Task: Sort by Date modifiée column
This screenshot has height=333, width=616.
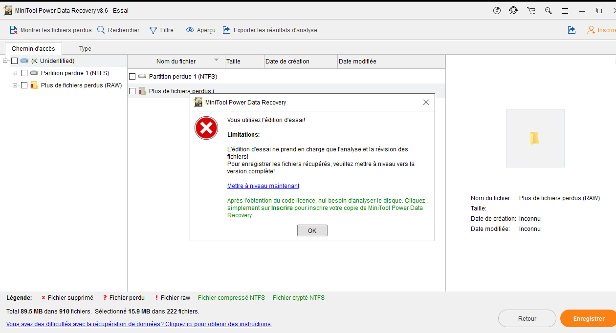Action: (x=391, y=62)
